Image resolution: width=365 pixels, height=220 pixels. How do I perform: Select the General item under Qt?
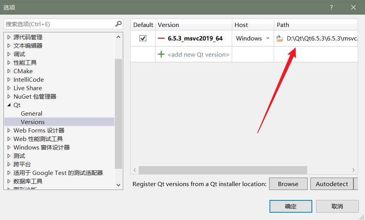[x=32, y=114]
